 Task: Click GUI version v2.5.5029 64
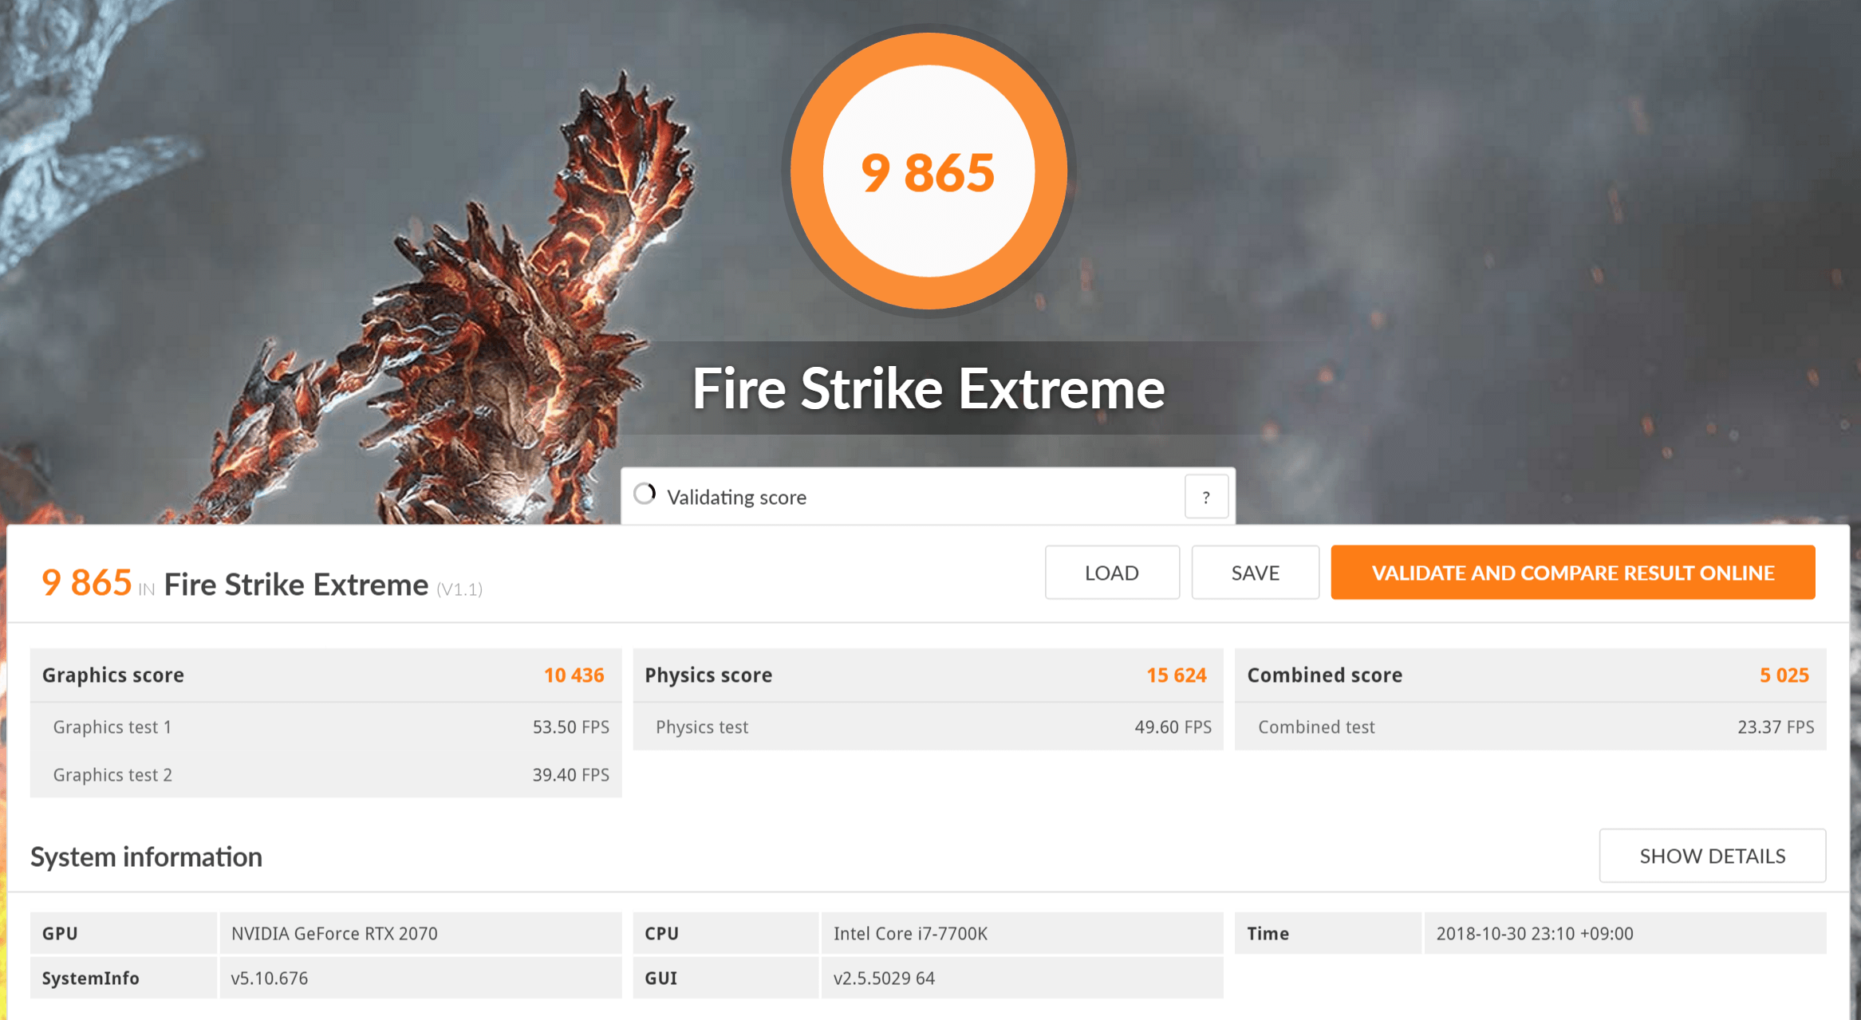(x=884, y=979)
